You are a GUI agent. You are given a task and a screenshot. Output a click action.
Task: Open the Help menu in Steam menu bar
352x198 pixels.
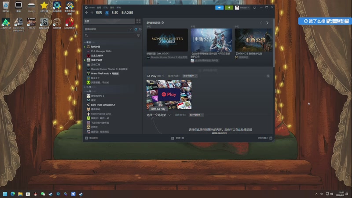point(118,7)
